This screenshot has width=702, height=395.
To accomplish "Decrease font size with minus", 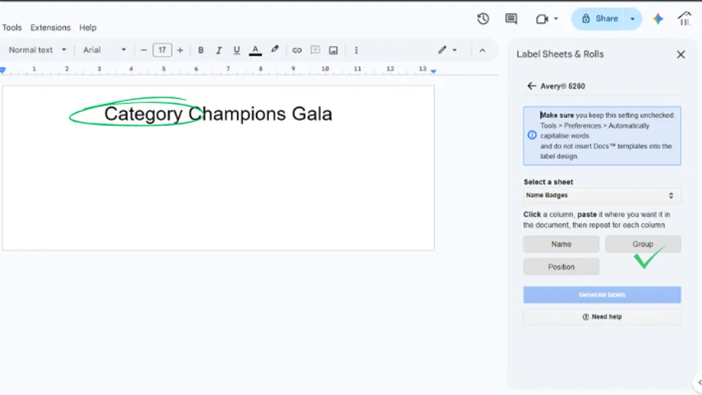I will [143, 50].
